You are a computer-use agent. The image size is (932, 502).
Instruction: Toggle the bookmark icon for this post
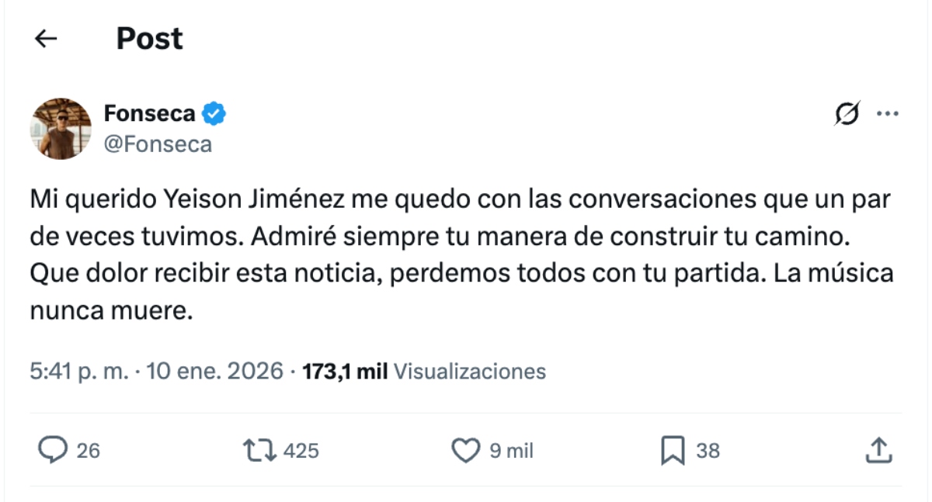pyautogui.click(x=672, y=450)
